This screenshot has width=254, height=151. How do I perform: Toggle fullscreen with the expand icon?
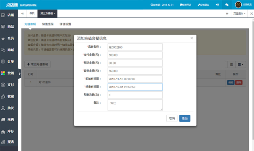point(251,14)
